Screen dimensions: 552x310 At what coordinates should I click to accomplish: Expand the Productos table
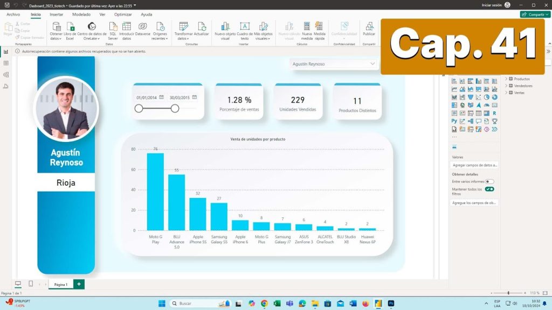tap(506, 79)
